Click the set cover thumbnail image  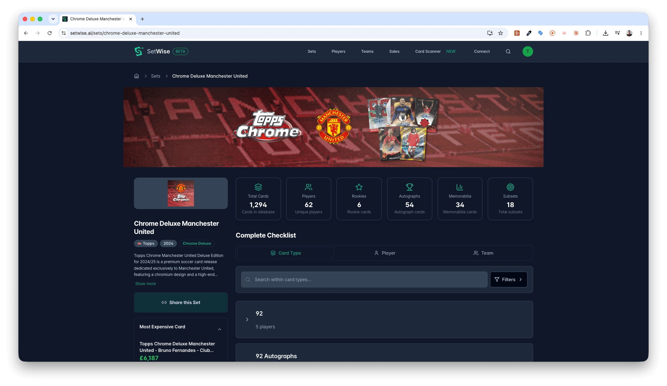click(x=181, y=193)
